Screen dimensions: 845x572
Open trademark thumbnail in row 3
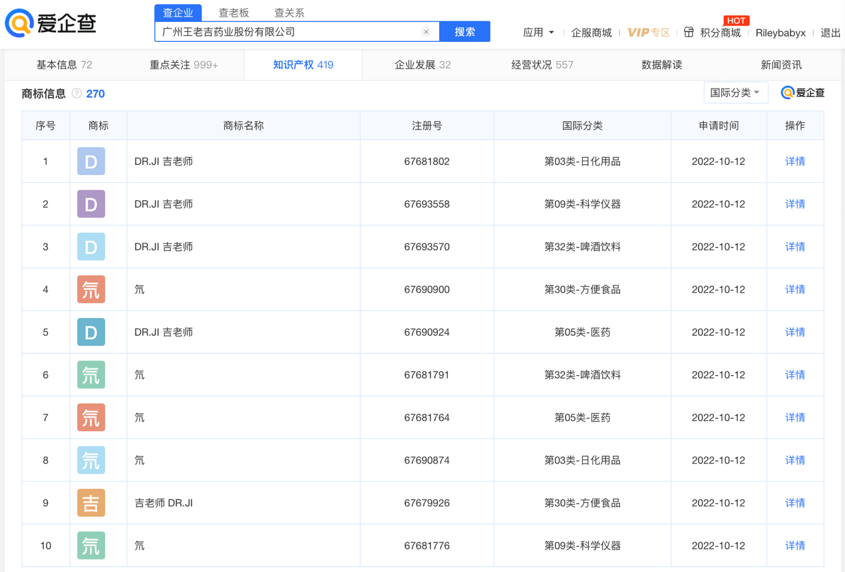coord(91,247)
